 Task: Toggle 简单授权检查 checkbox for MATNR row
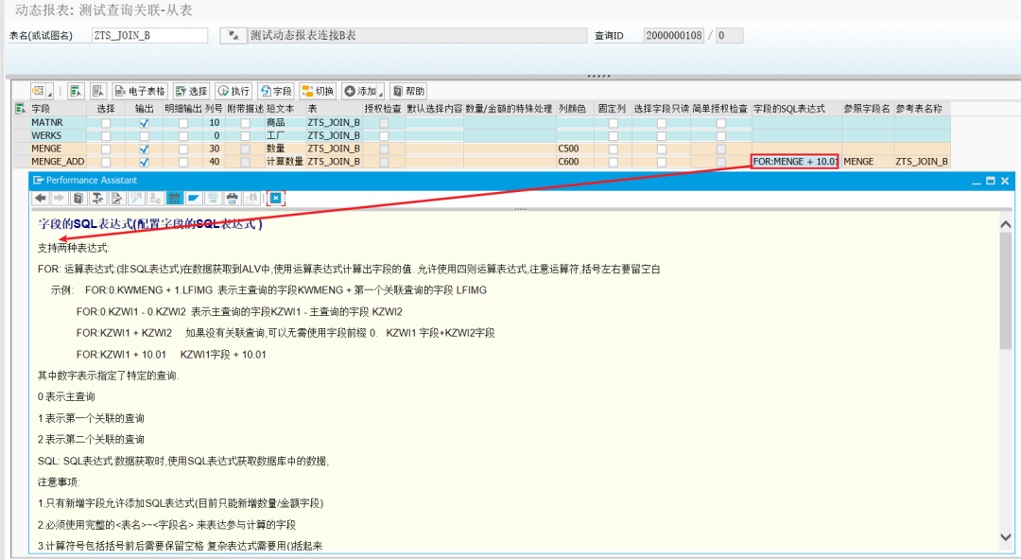click(x=720, y=123)
